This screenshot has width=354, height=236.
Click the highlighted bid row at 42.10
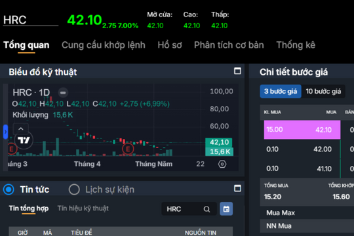302,130
